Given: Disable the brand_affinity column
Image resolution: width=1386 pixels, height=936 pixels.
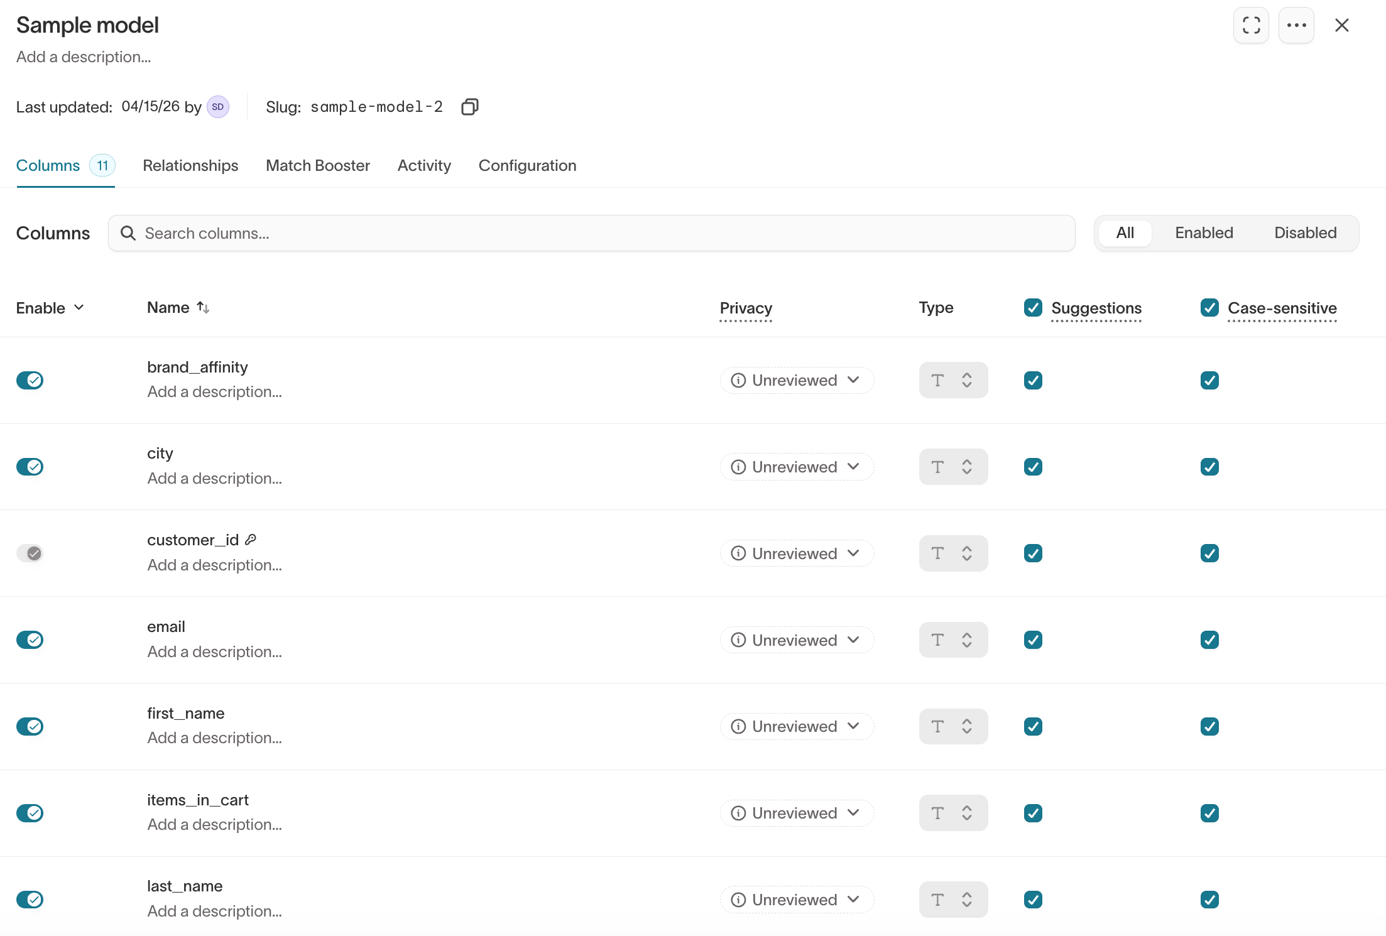Looking at the screenshot, I should click(30, 380).
